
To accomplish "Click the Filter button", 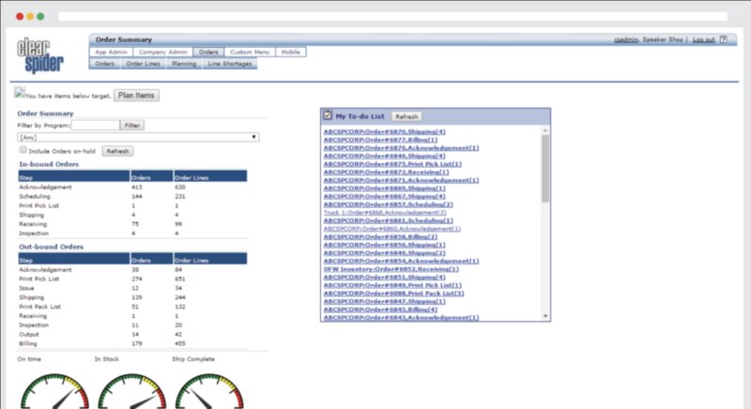I will point(132,125).
